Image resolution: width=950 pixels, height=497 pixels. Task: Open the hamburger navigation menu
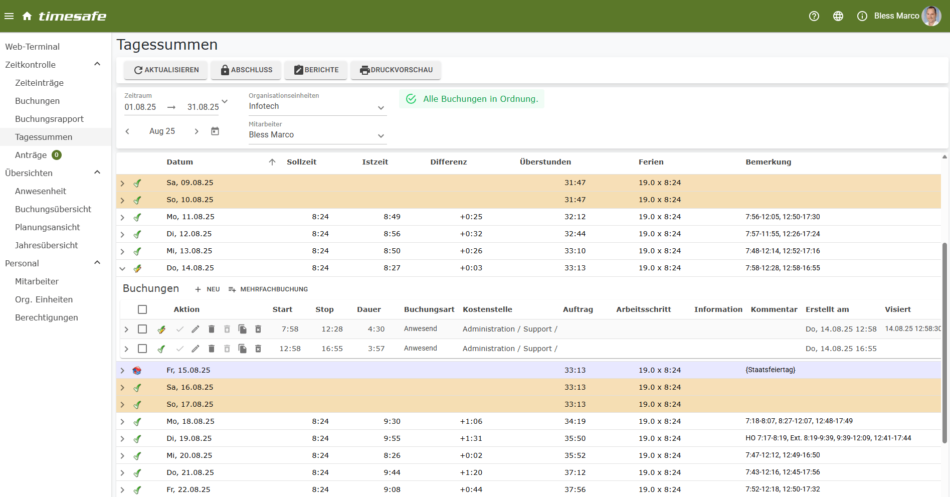9,16
